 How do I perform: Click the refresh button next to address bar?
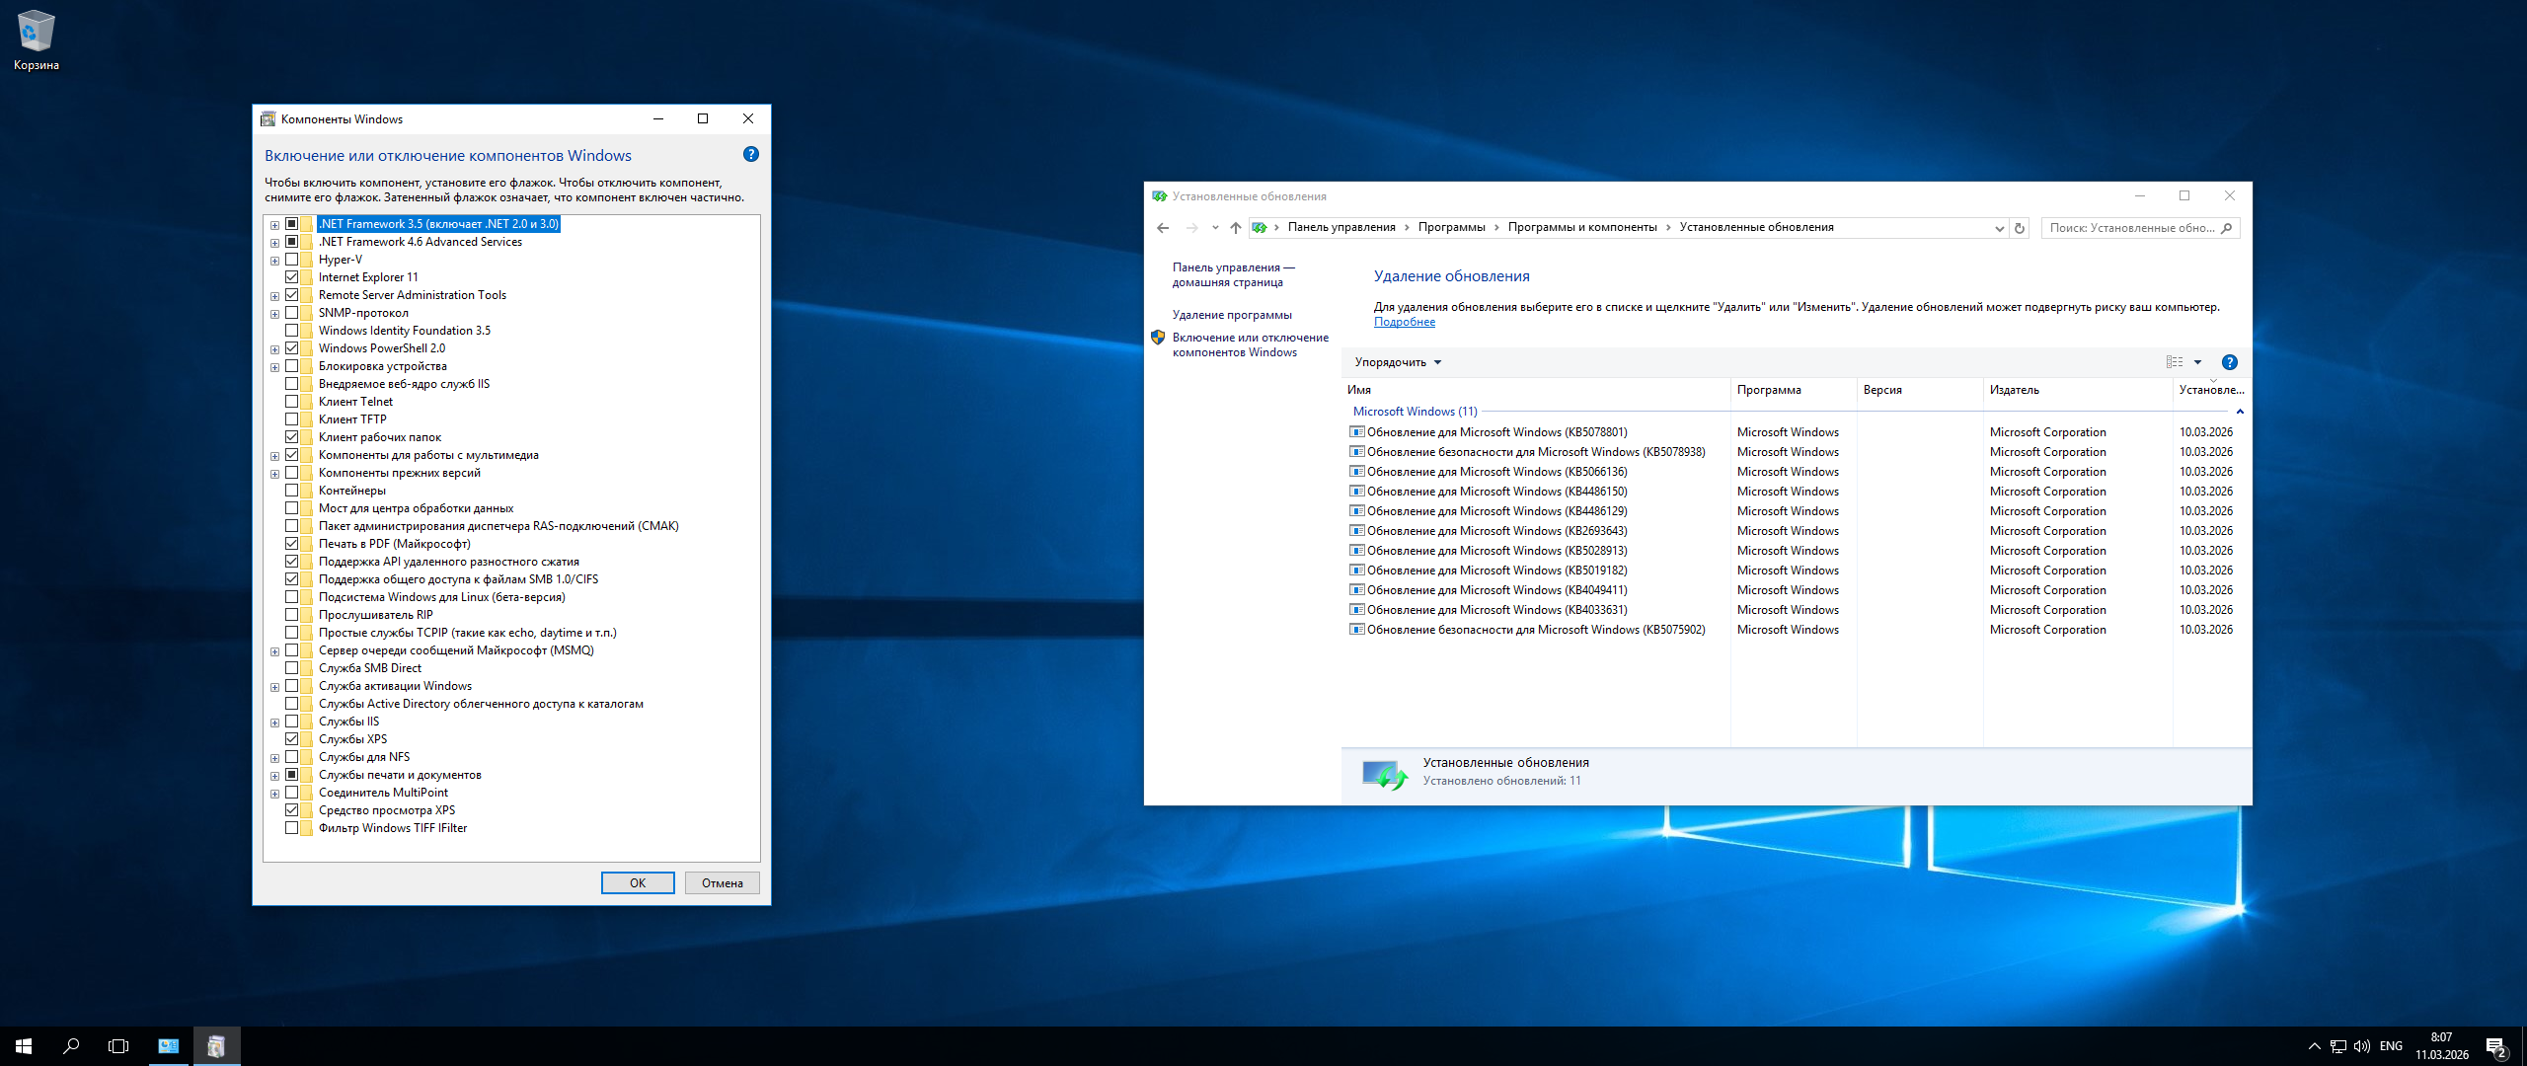click(x=2020, y=228)
